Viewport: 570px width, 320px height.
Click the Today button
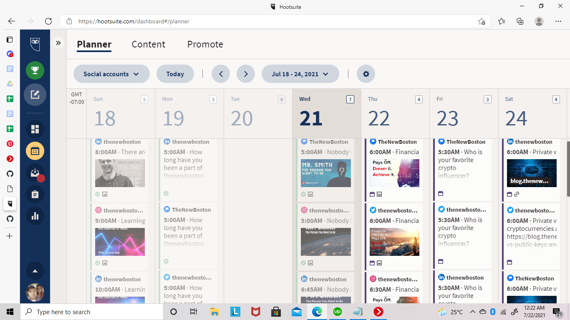[x=175, y=74]
